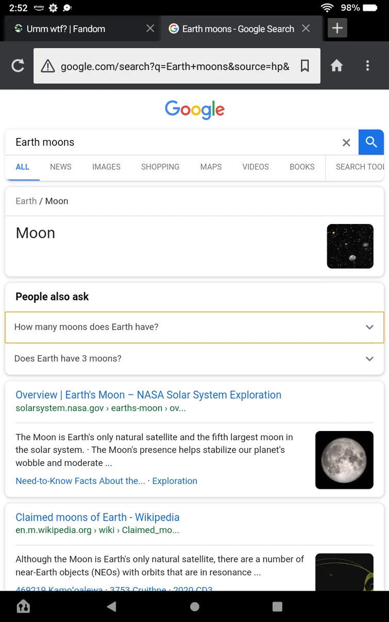Reload the page with the refresh icon
Screen dimensions: 389x622
(x=18, y=66)
